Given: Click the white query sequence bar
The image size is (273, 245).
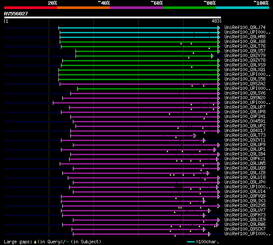Looking at the screenshot, I should [x=113, y=17].
